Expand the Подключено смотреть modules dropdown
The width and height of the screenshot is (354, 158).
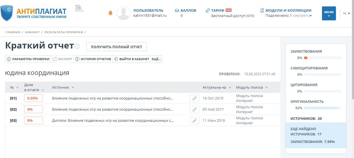coord(301,16)
